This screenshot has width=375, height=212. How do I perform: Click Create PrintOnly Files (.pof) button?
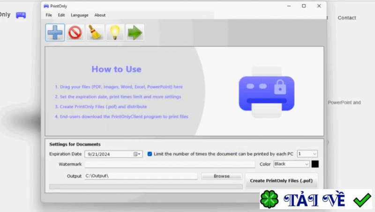[282, 181]
